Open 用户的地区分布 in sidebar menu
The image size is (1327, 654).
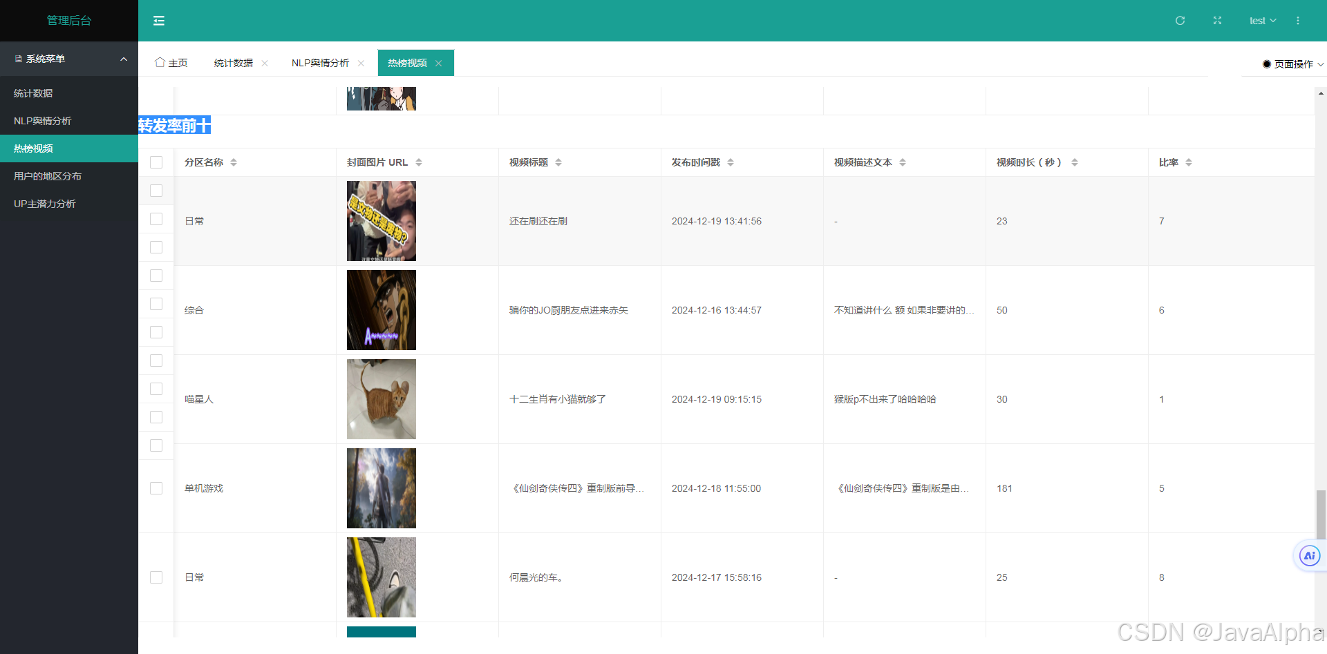[x=69, y=176]
